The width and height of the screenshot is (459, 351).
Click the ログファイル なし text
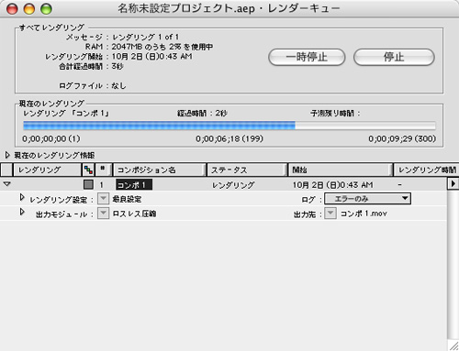click(x=118, y=86)
